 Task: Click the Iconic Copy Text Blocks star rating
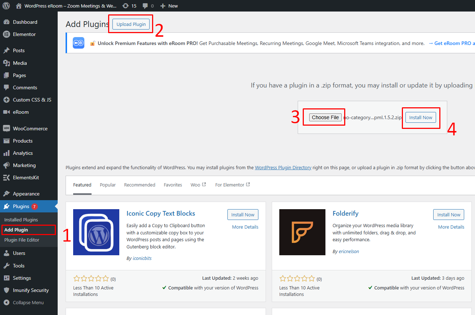91,279
